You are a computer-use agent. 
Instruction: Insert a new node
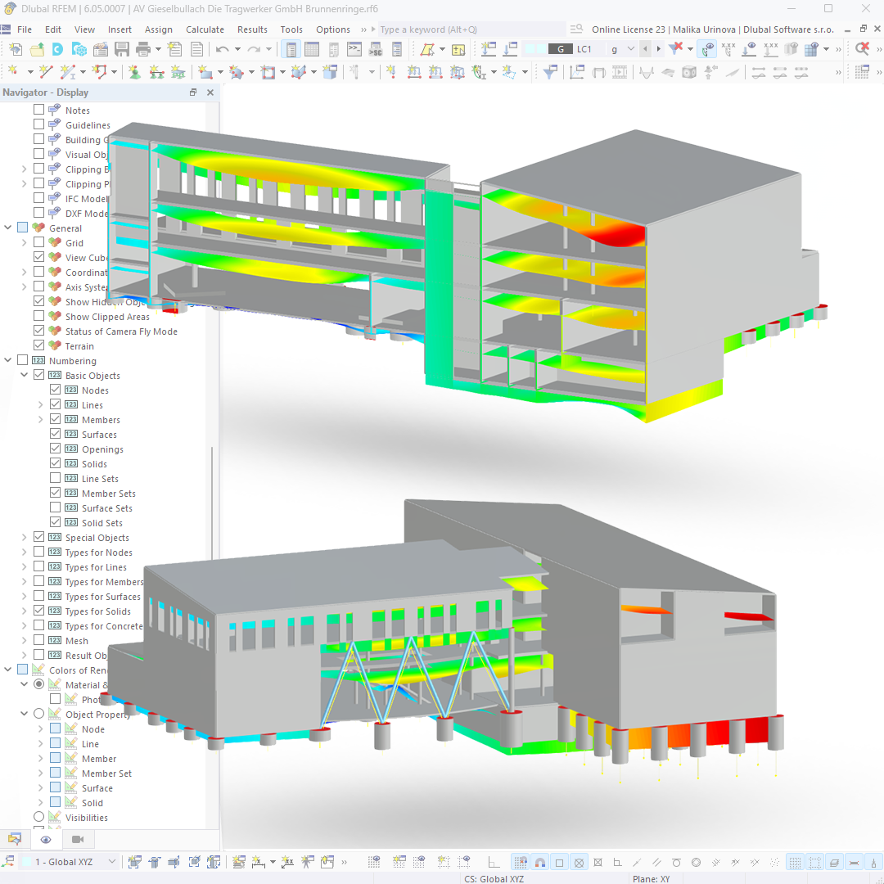click(12, 71)
